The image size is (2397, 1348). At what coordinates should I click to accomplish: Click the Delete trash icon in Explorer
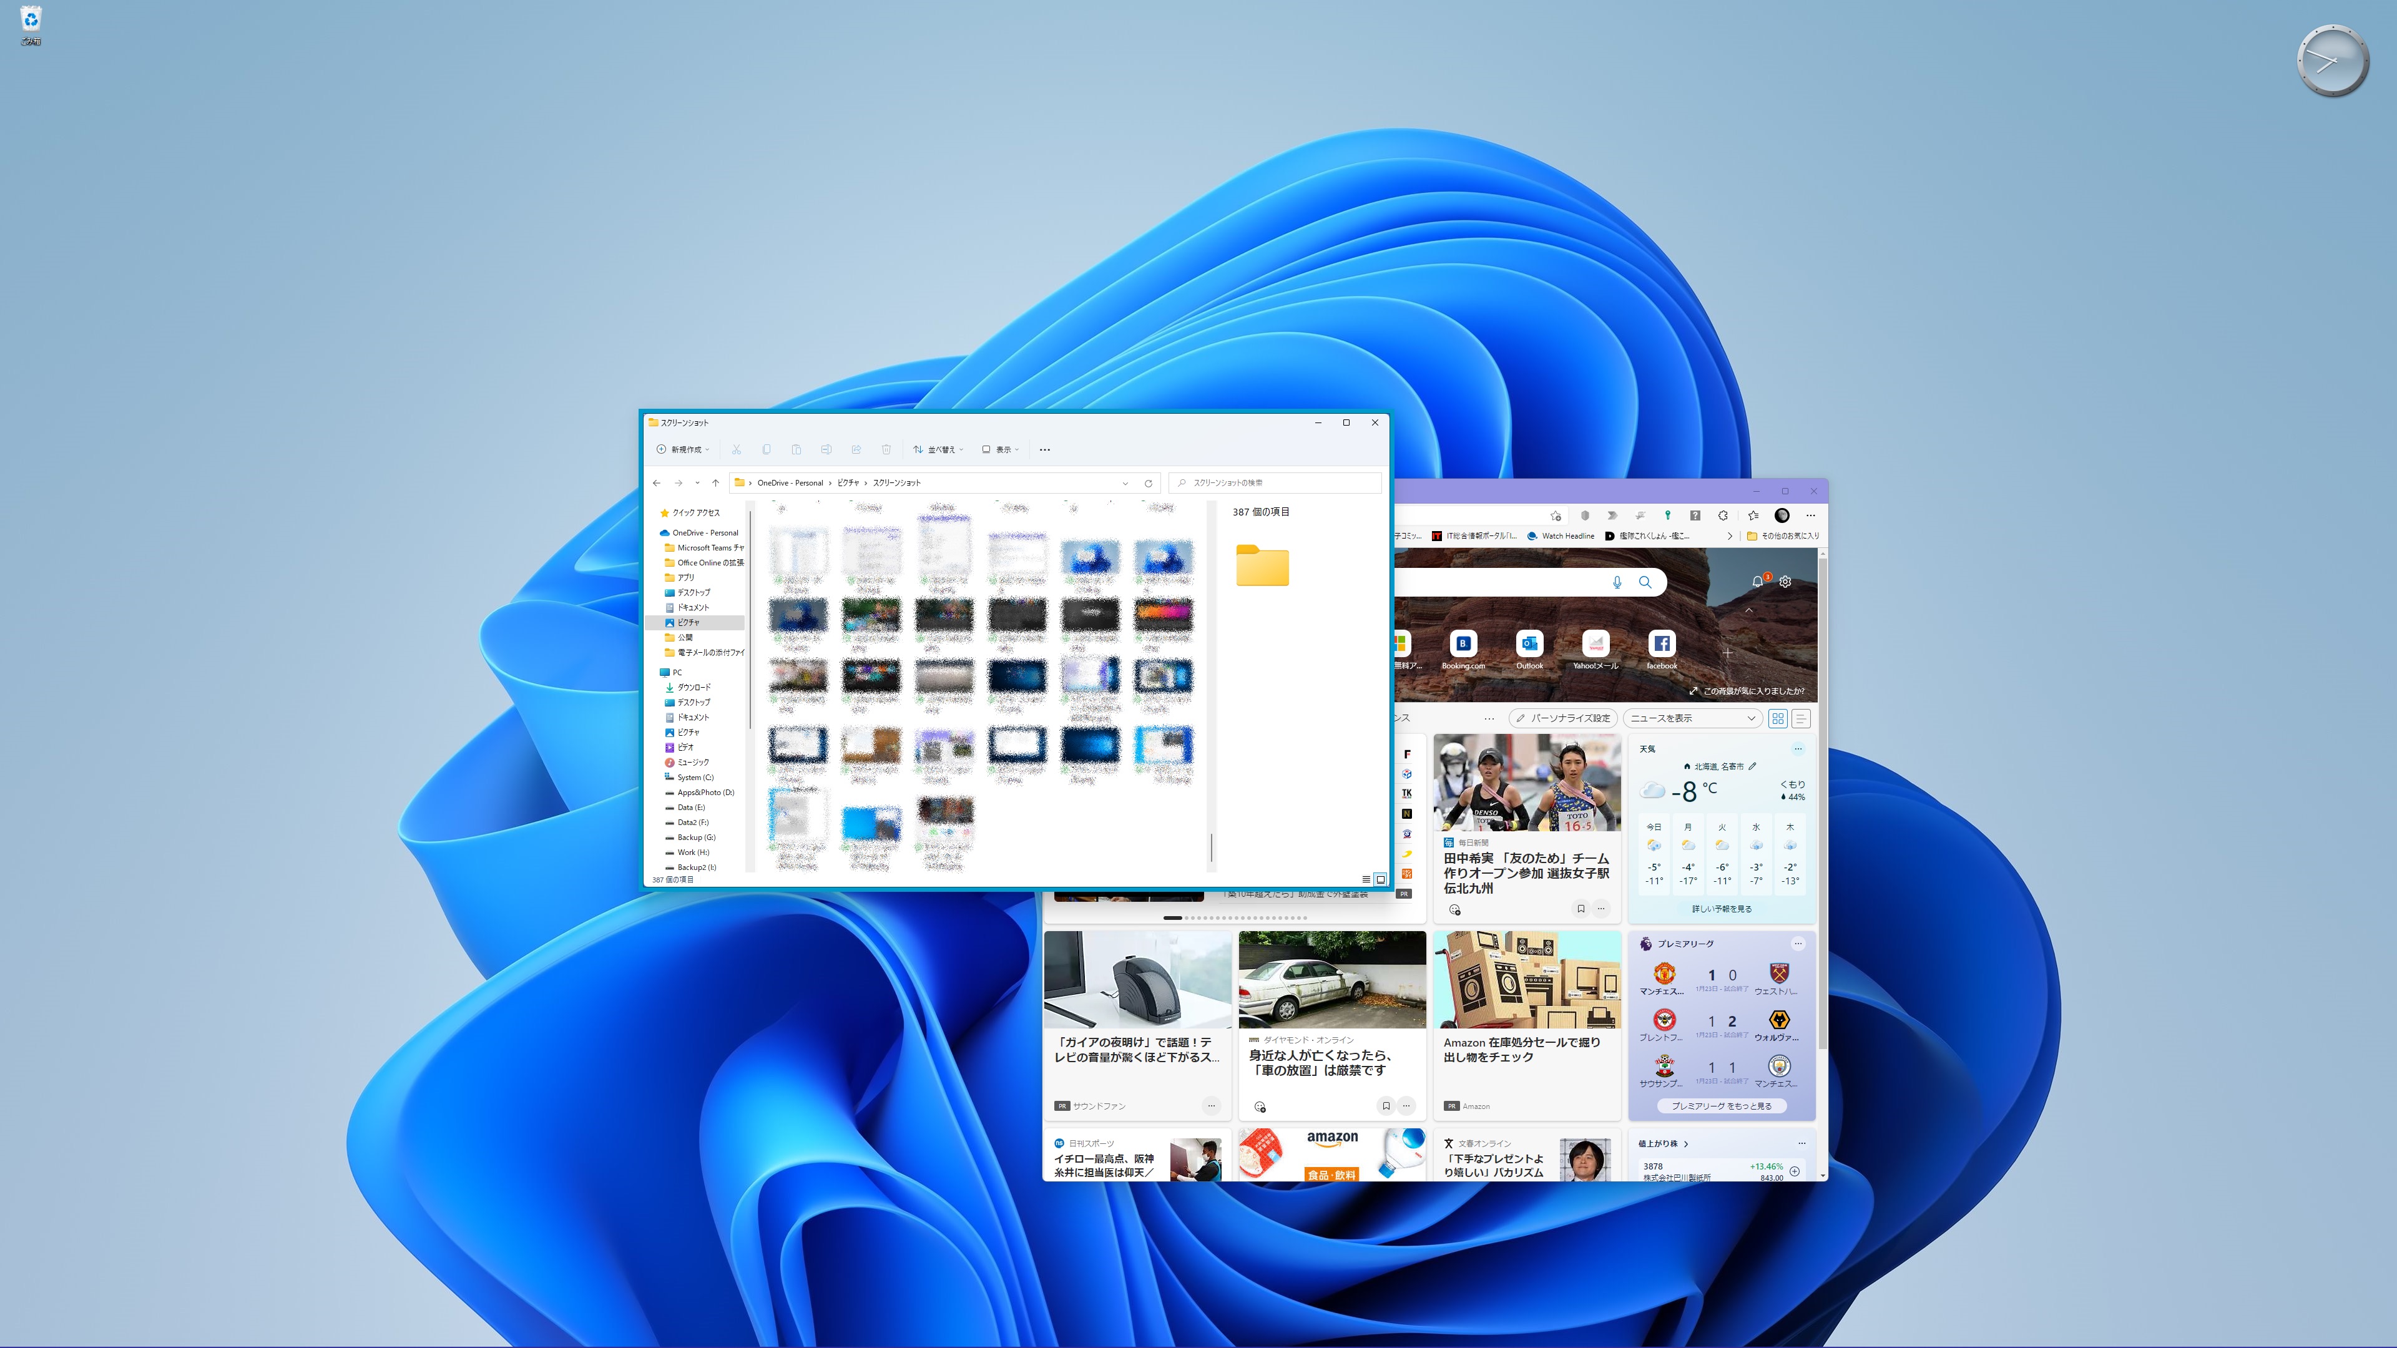(x=886, y=449)
